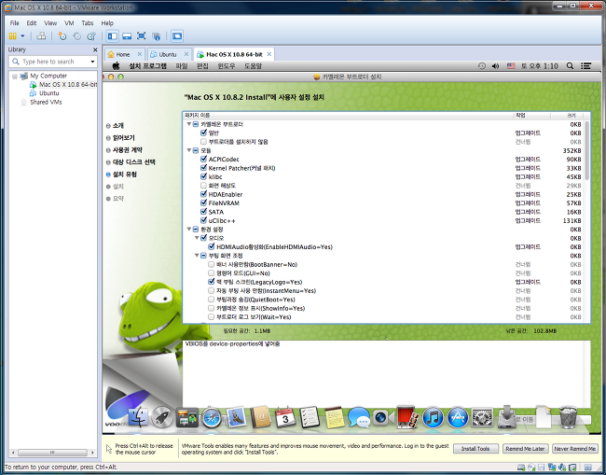This screenshot has width=606, height=475.
Task: Open Finder from the Mac dock
Action: point(138,417)
